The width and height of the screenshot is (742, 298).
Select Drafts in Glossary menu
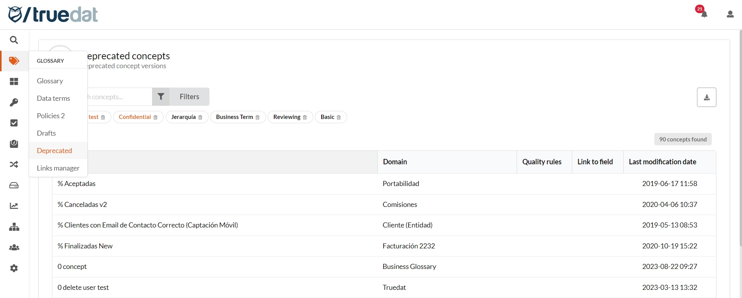click(x=46, y=133)
